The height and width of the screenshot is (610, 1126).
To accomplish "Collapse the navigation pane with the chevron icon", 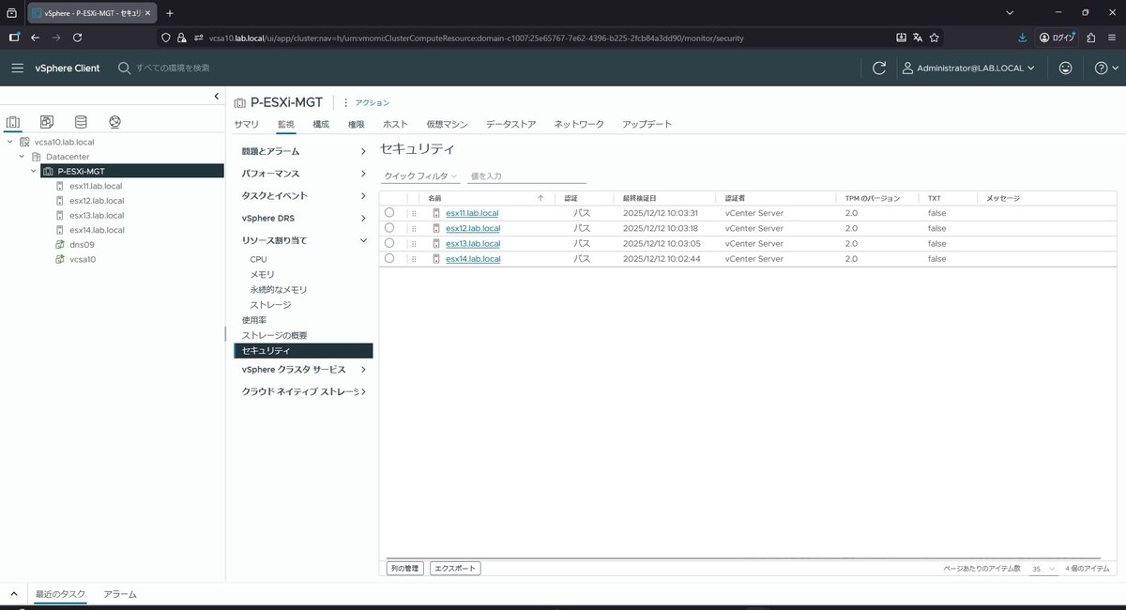I will 217,95.
